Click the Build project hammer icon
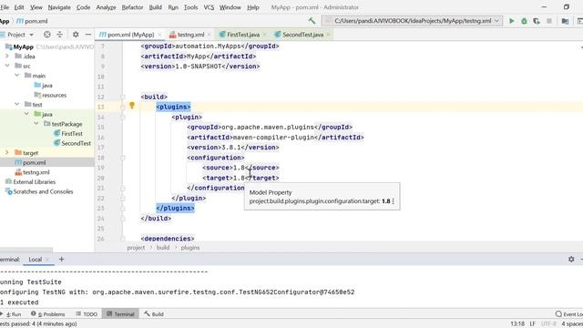Screen dimensions: 583x328 (x=312, y=21)
